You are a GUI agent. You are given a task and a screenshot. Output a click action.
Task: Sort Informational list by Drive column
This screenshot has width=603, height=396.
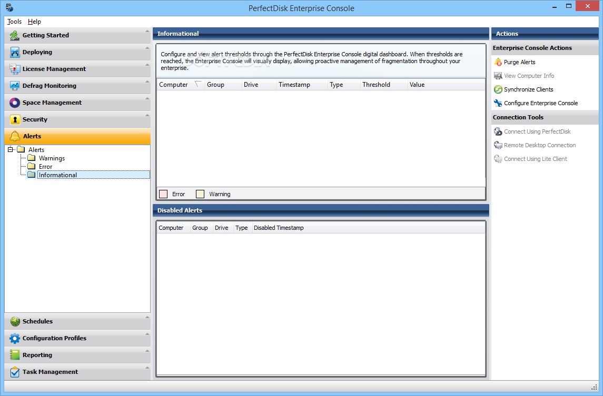pos(259,85)
